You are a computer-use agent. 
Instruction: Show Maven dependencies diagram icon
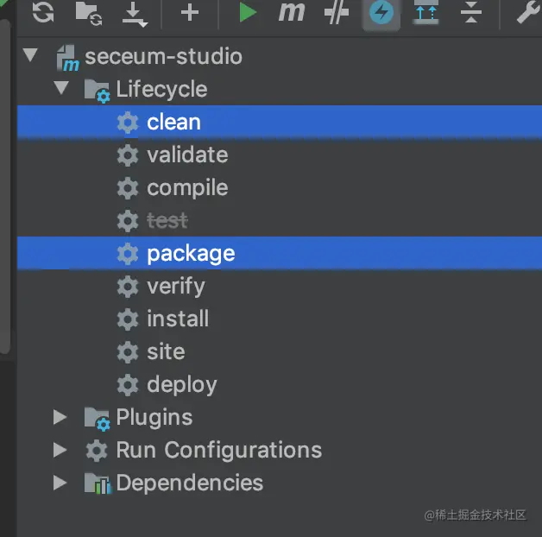coord(425,12)
